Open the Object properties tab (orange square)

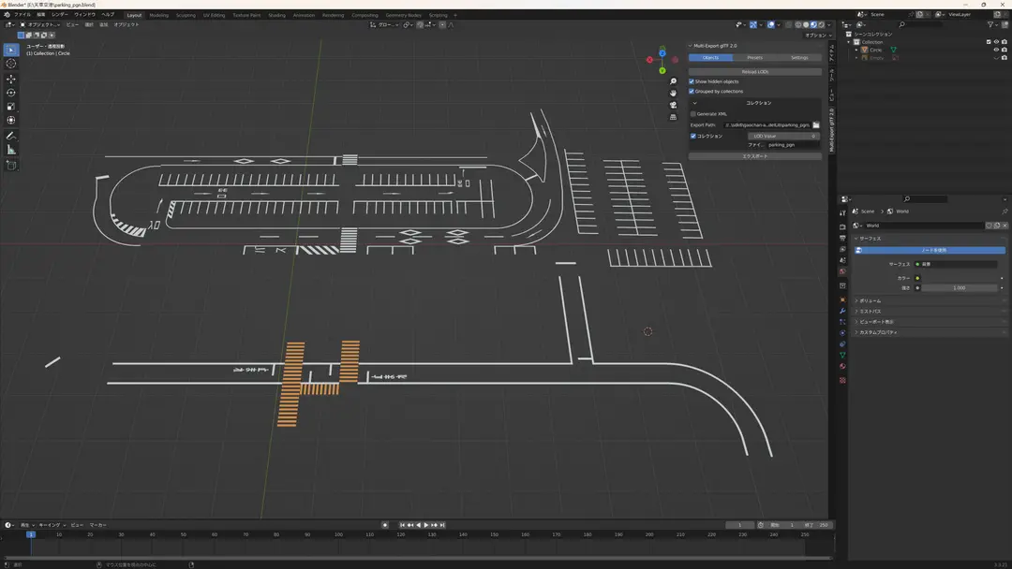click(x=842, y=300)
